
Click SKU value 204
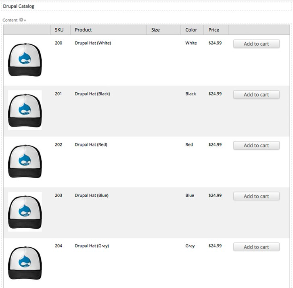pyautogui.click(x=59, y=246)
